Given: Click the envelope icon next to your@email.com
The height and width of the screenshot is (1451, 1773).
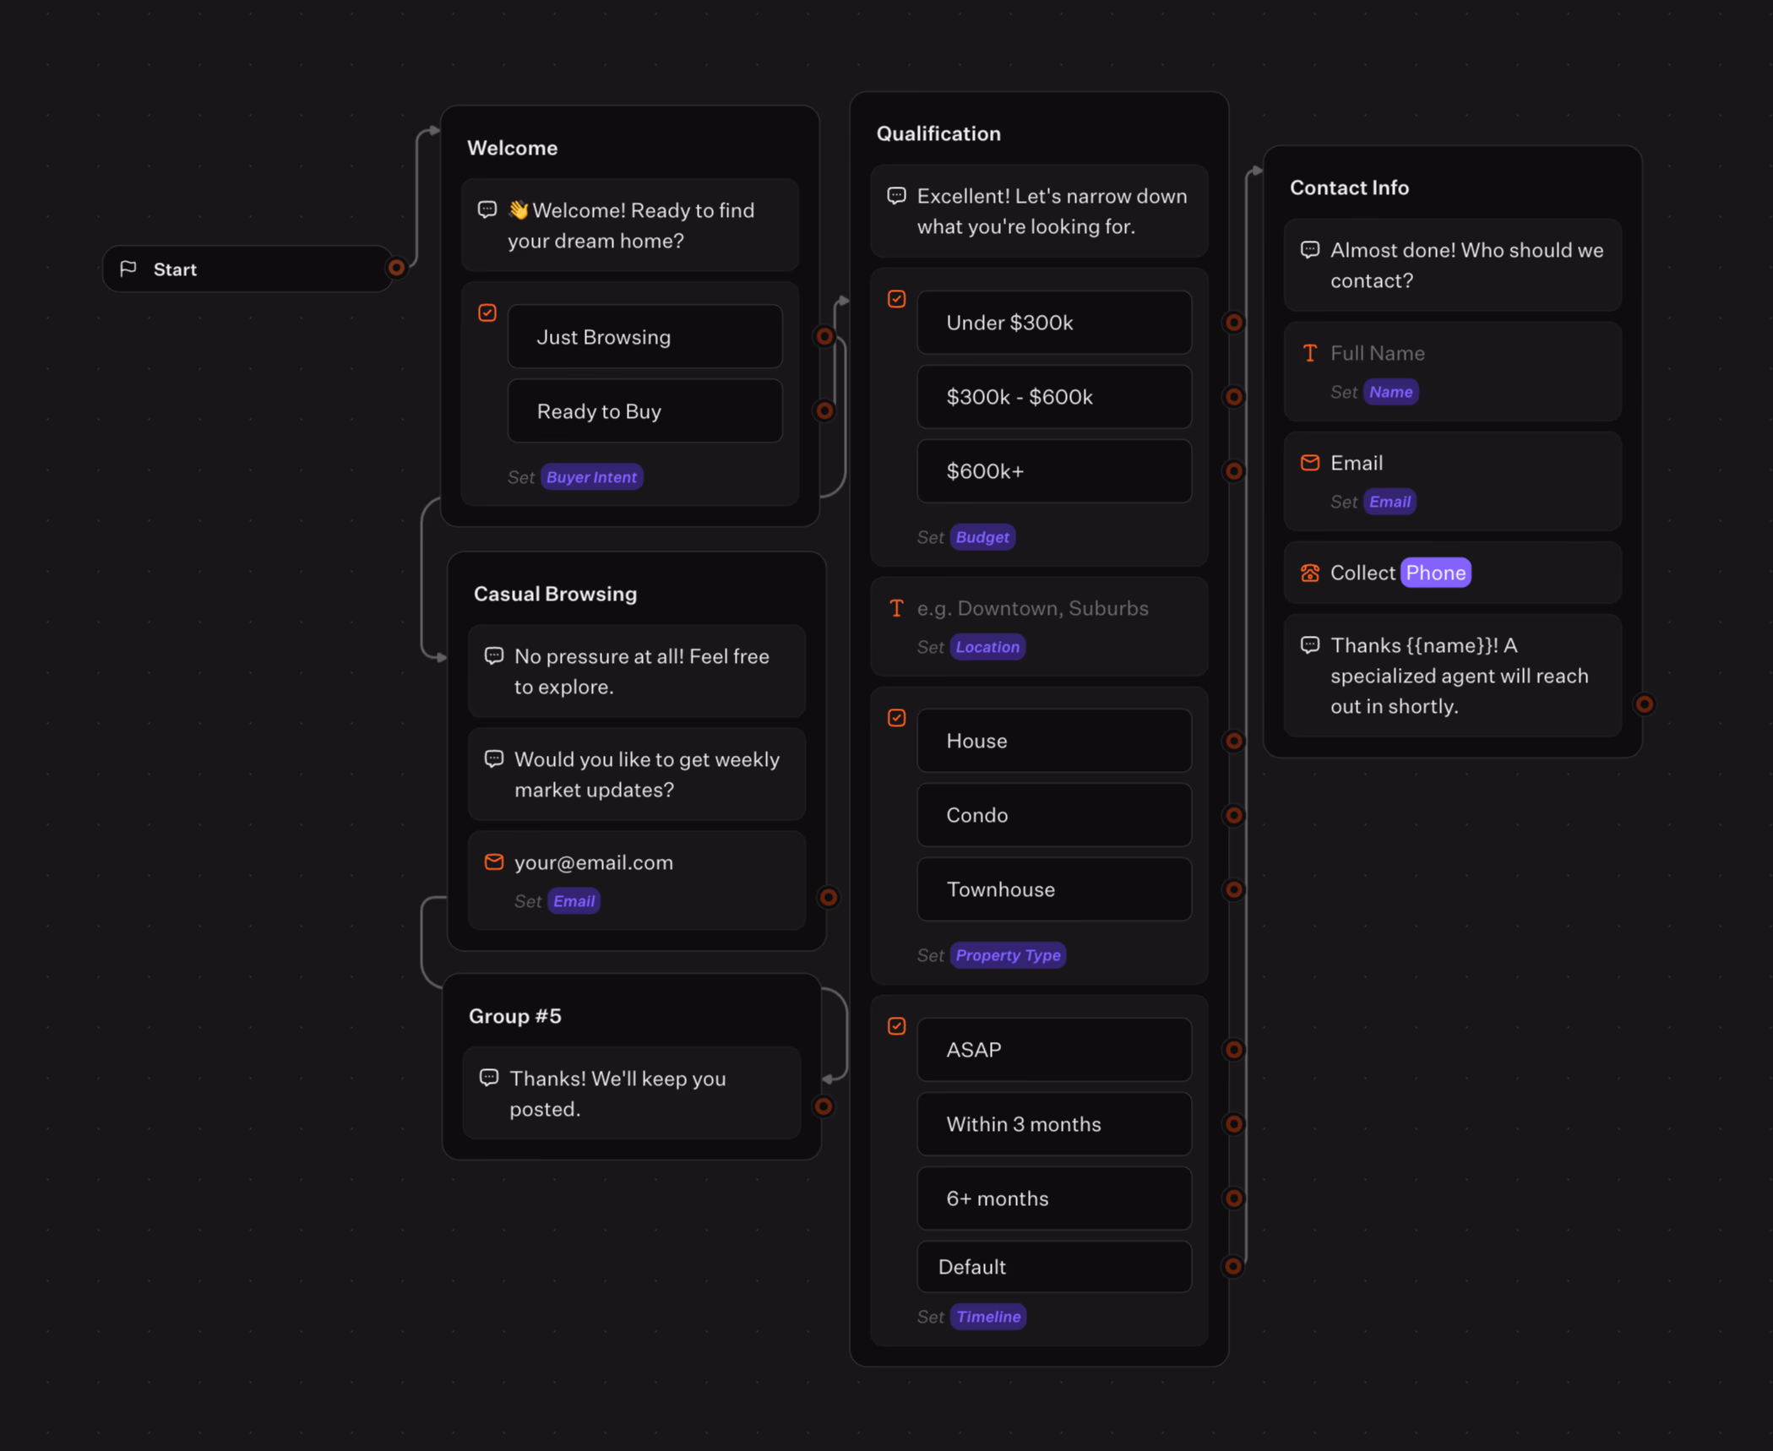Looking at the screenshot, I should click(493, 861).
